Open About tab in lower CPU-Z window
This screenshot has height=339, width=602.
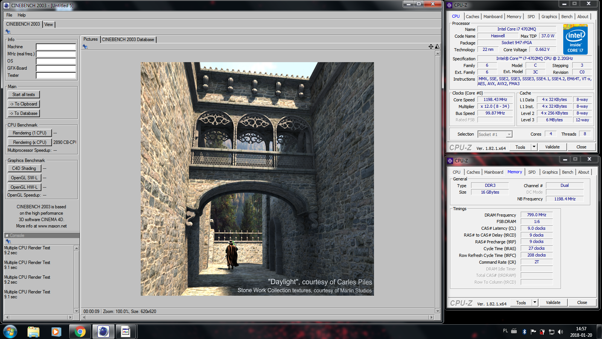click(x=584, y=172)
